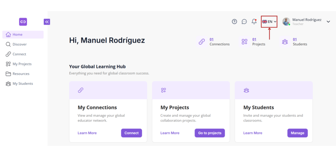Open My Students sidebar item
Image resolution: width=336 pixels, height=157 pixels.
coord(23,84)
